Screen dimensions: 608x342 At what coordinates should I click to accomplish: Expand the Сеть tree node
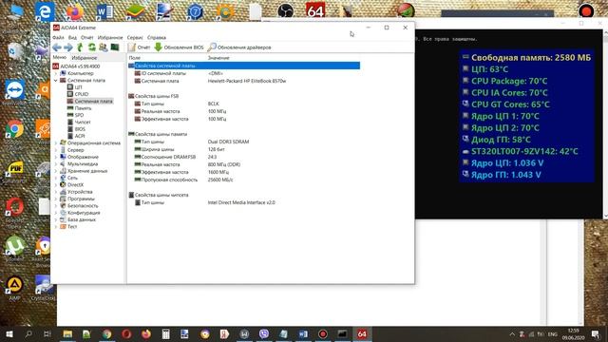pyautogui.click(x=56, y=178)
